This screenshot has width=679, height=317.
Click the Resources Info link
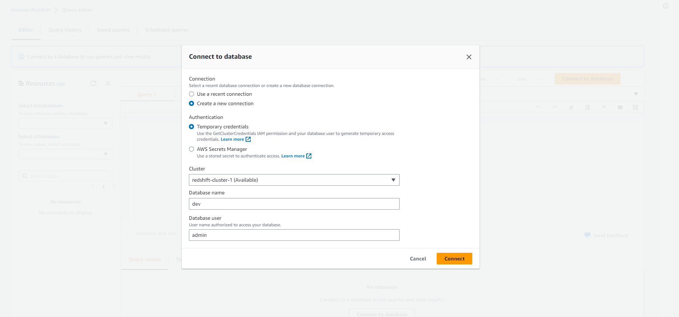click(61, 84)
